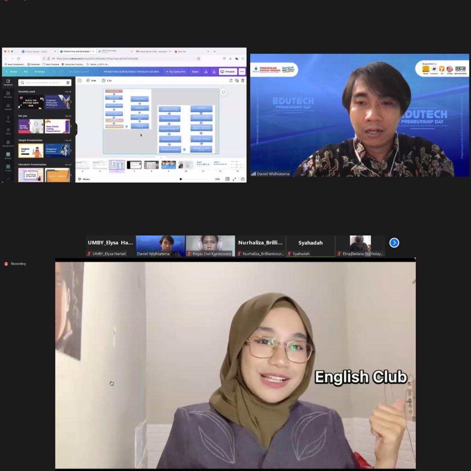Select the Text tool in the Canva sidebar
Image resolution: width=471 pixels, height=471 pixels.
tap(8, 119)
